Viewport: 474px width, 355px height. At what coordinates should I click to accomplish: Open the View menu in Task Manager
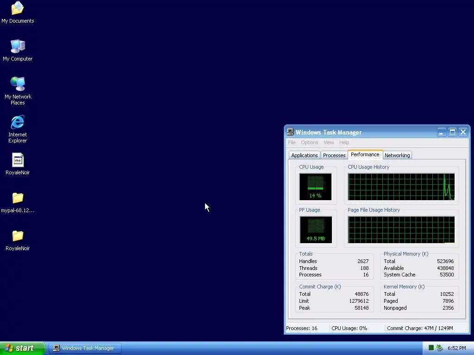click(x=329, y=142)
